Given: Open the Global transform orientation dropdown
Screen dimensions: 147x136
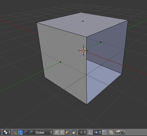Looking at the screenshot, I should point(43,132).
